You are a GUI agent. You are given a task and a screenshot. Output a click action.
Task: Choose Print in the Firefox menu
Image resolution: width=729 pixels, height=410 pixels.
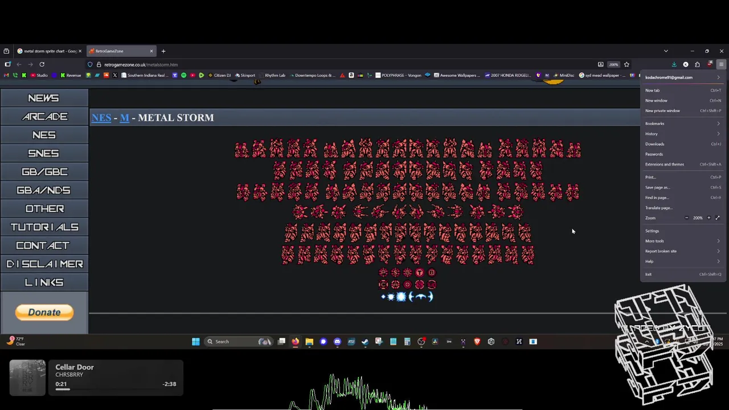click(x=682, y=177)
